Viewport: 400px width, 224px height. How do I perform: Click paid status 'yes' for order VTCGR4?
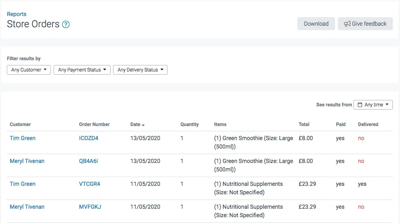[x=340, y=184]
